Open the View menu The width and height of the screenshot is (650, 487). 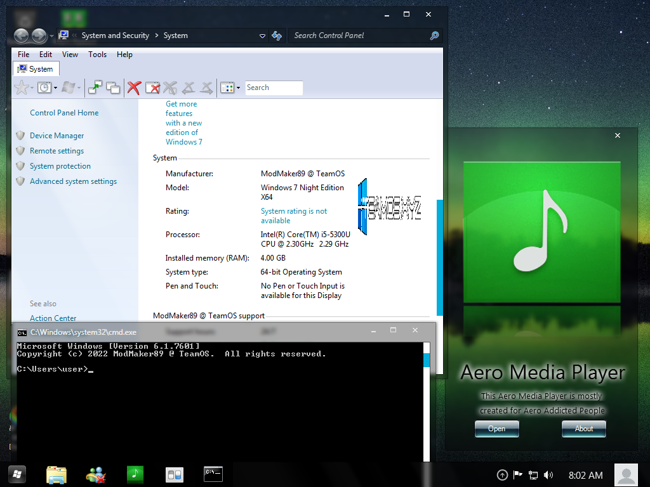[x=70, y=55]
